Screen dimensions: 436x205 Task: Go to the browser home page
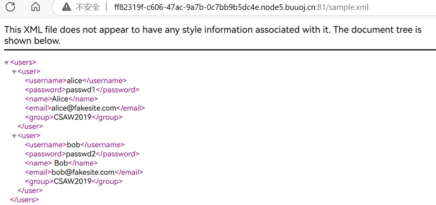pyautogui.click(x=36, y=7)
